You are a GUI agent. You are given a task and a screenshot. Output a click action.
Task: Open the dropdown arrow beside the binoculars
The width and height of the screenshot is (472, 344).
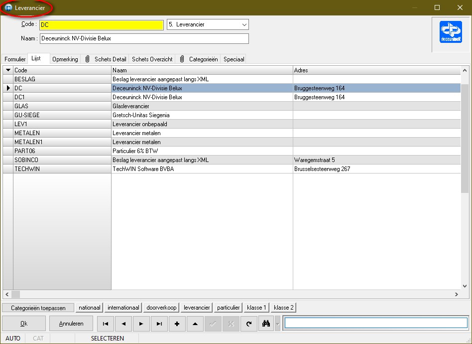pyautogui.click(x=277, y=324)
